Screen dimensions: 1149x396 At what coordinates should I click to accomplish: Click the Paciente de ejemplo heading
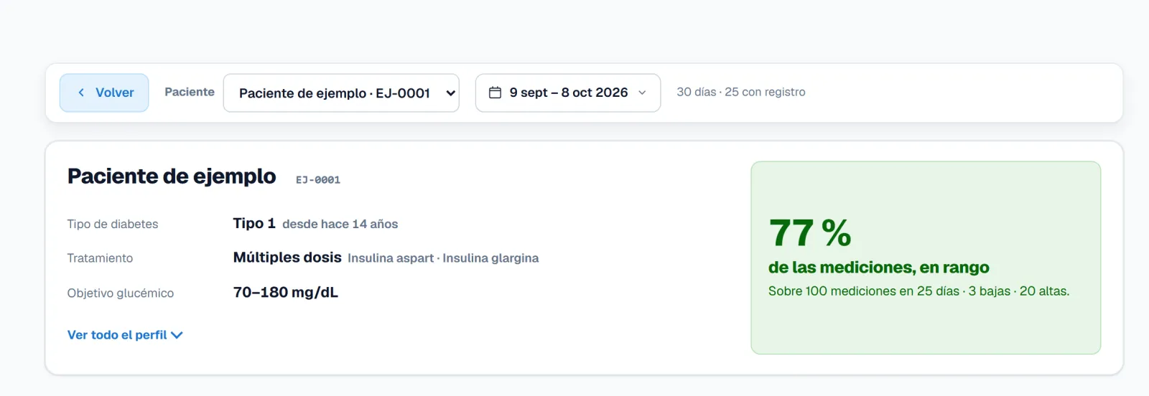[x=172, y=176]
